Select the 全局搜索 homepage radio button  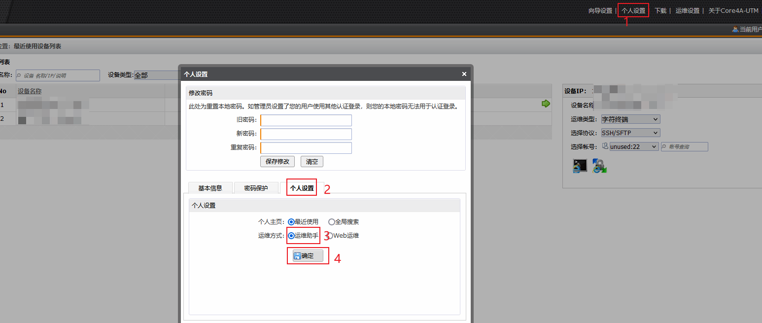[x=332, y=222]
